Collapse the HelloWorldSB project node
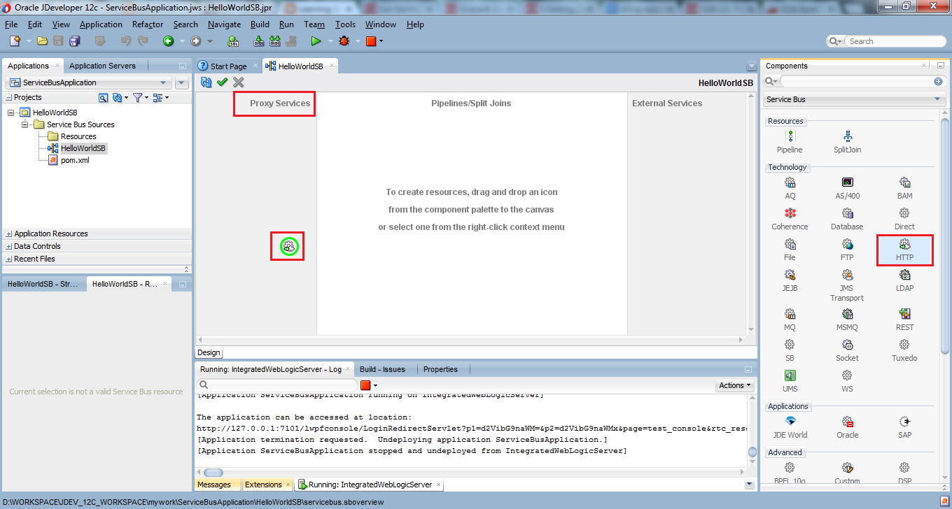 [x=11, y=113]
